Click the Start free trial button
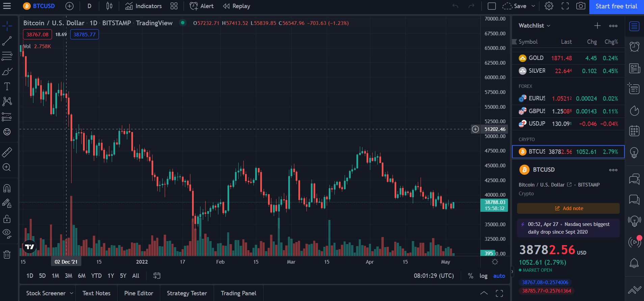Viewport: 644px width, 301px height. coord(616,6)
